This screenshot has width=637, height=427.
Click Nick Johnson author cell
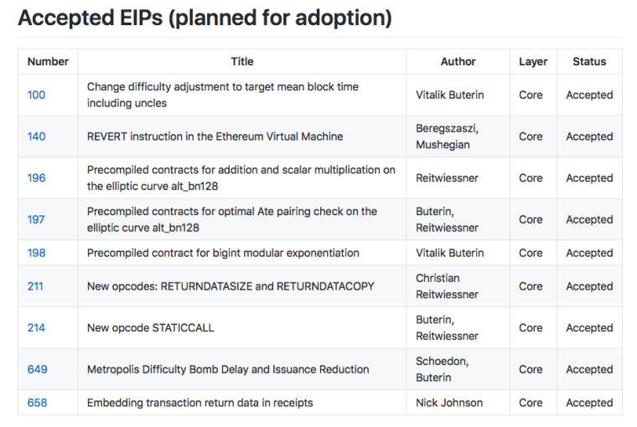click(449, 403)
